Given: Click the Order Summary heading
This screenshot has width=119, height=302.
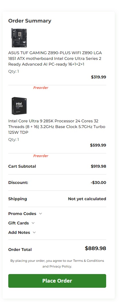Looking at the screenshot, I should click(x=30, y=21).
